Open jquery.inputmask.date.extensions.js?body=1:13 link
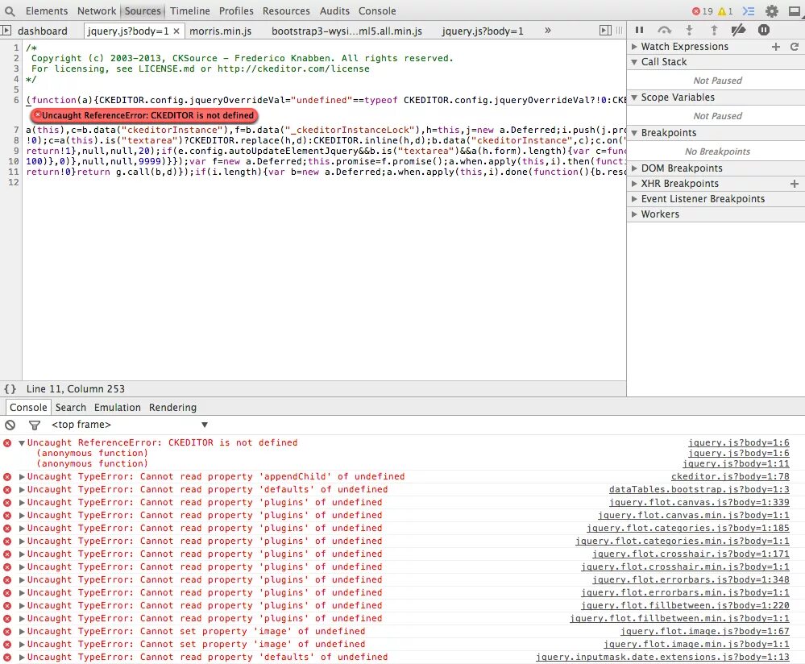The height and width of the screenshot is (664, 805). point(663,657)
